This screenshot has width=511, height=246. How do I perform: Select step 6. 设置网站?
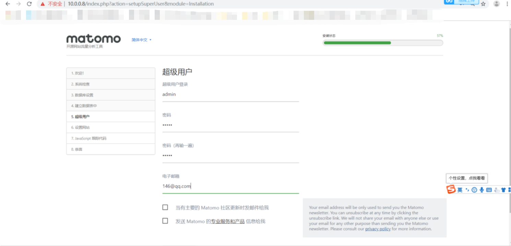click(111, 128)
